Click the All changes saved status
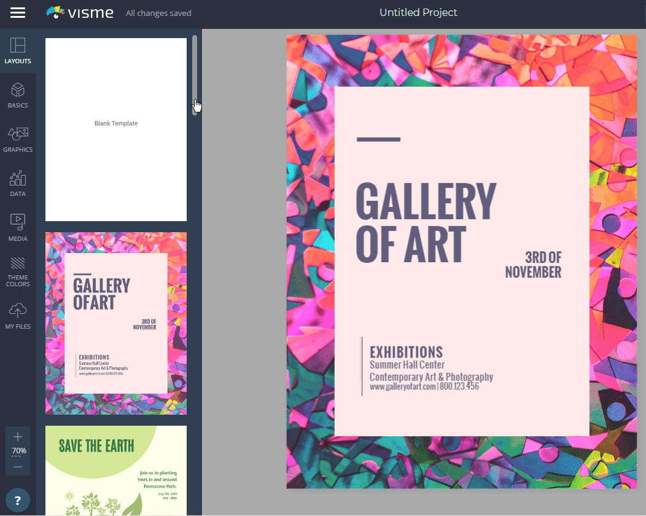Viewport: 646px width, 516px height. coord(158,13)
